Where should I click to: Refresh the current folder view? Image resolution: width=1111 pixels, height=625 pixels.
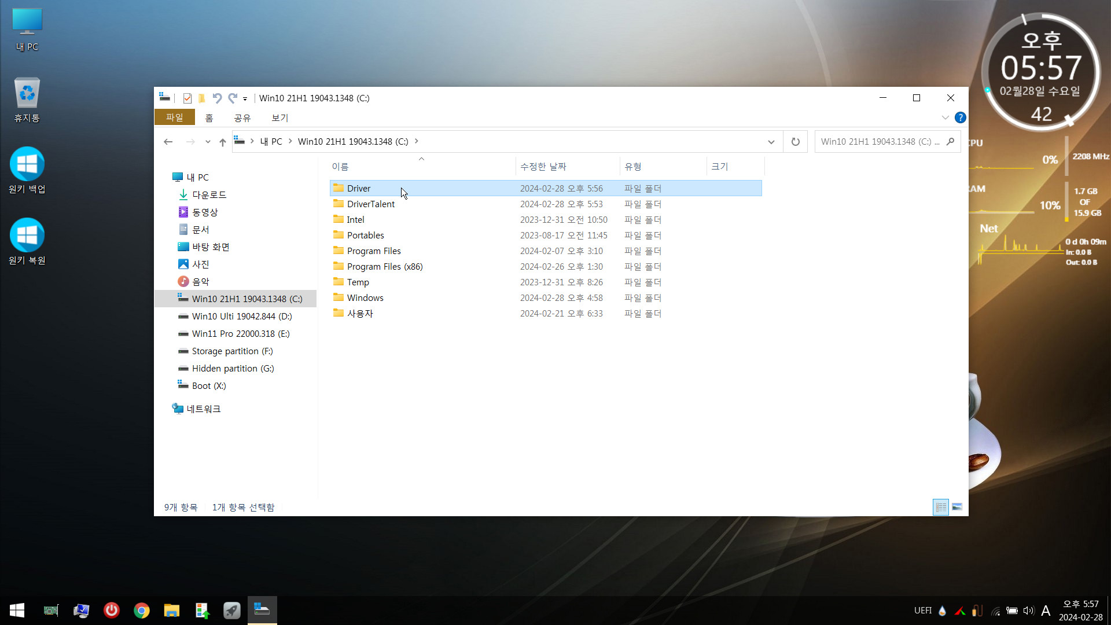coord(796,142)
